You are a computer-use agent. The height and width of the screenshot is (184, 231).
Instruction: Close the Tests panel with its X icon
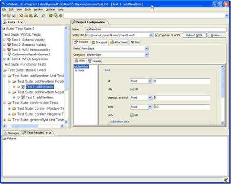point(21,22)
